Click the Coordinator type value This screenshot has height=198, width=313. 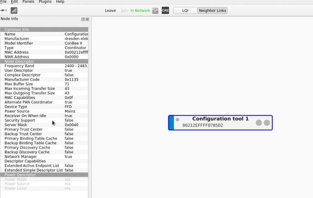(x=75, y=48)
